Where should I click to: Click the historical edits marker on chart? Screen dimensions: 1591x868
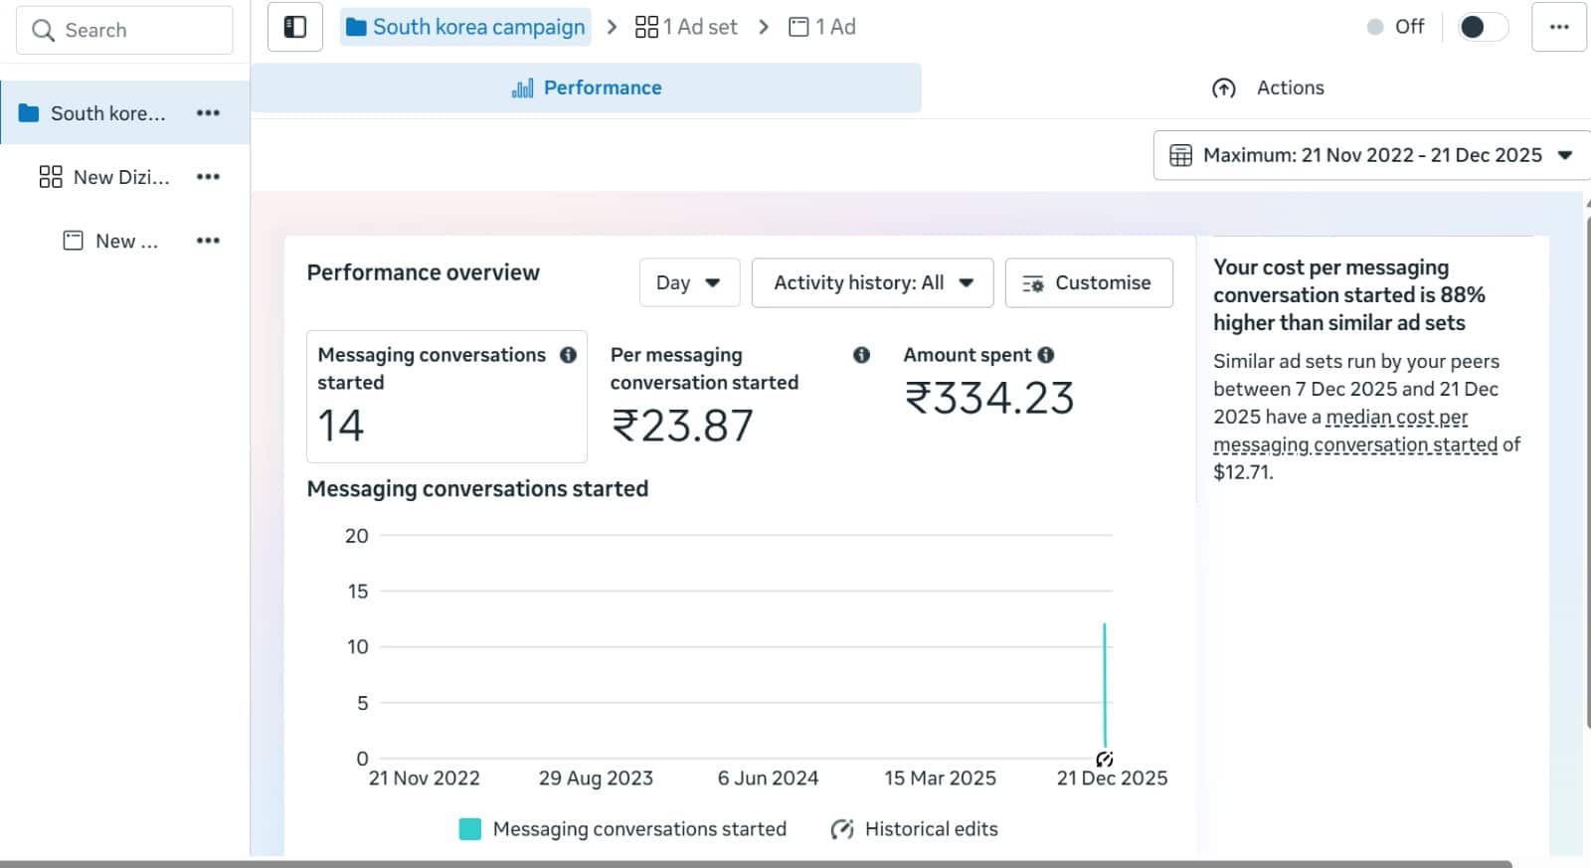pyautogui.click(x=1104, y=760)
